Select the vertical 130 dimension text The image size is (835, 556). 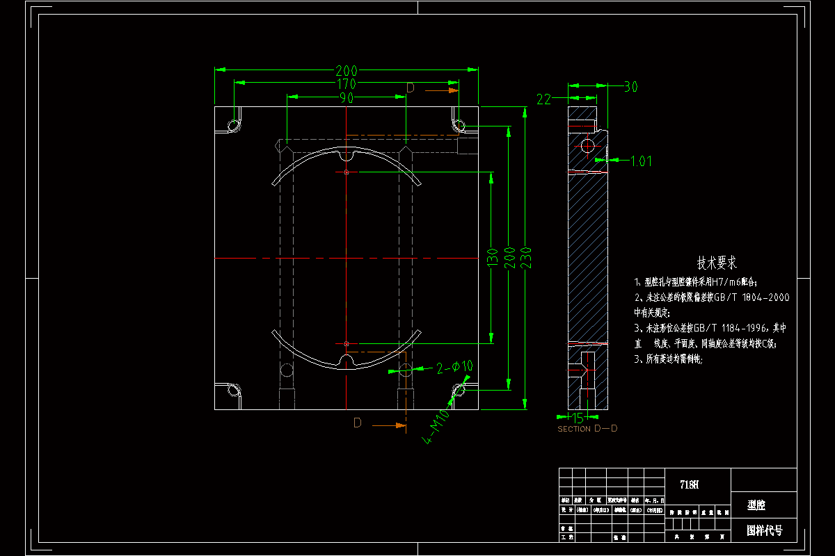pos(493,258)
